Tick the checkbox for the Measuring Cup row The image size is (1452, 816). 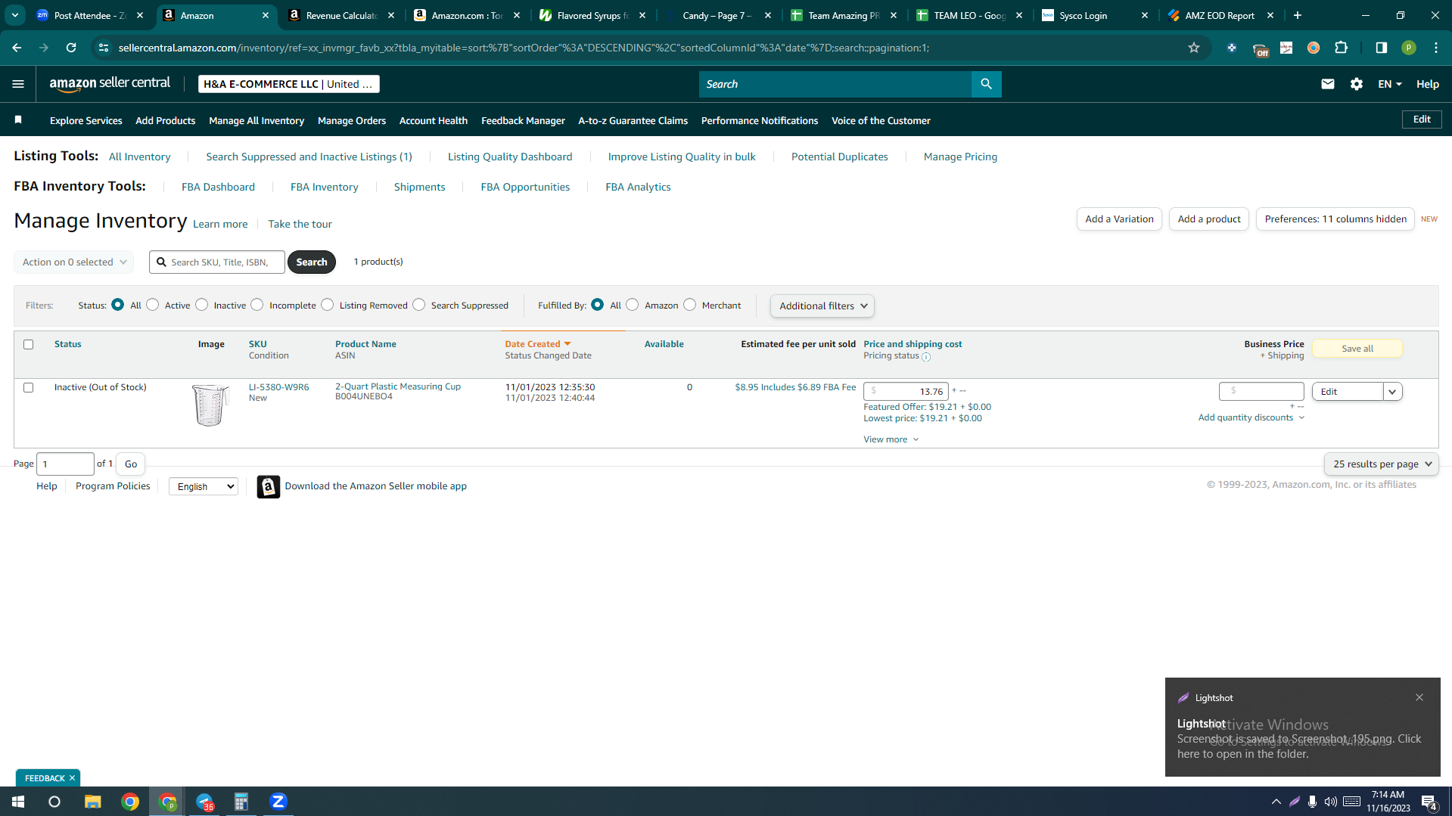[x=29, y=387]
